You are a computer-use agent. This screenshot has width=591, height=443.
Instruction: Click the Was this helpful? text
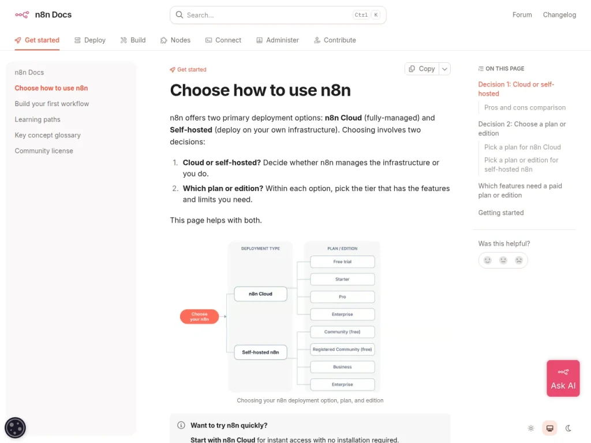[504, 244]
